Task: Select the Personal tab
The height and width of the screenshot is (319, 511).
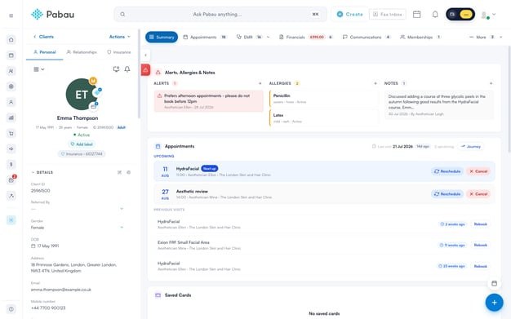Action: click(x=45, y=52)
